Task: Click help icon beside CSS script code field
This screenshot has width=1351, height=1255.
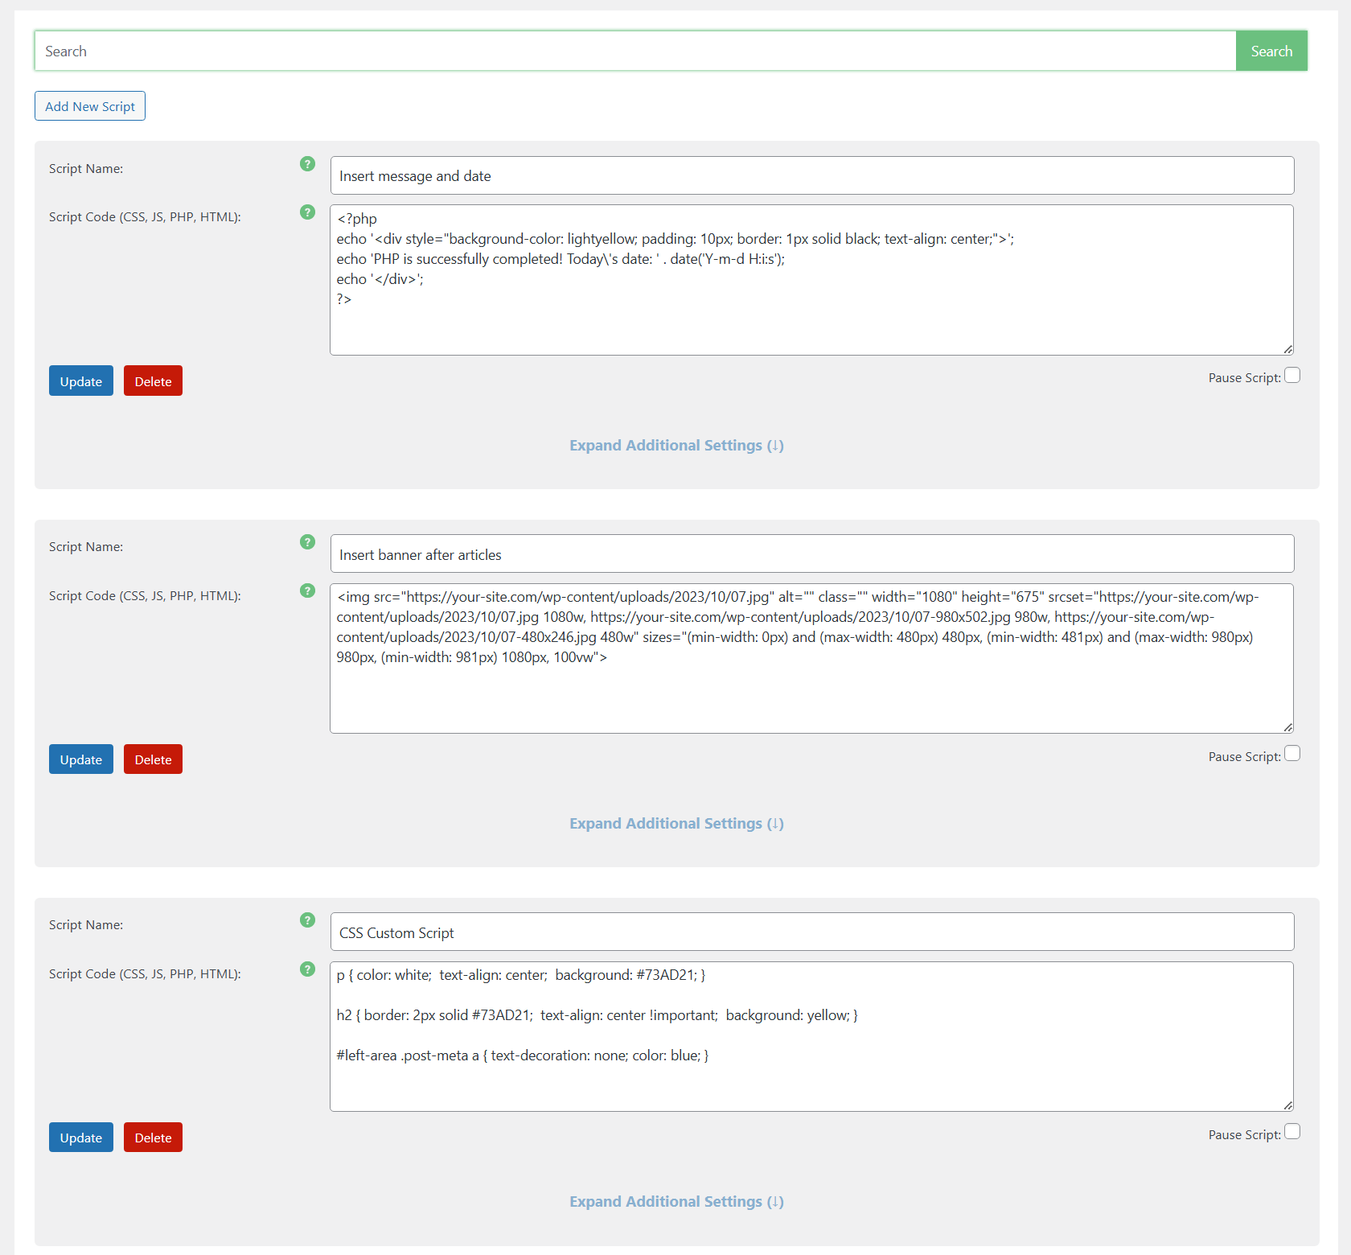Action: point(307,969)
